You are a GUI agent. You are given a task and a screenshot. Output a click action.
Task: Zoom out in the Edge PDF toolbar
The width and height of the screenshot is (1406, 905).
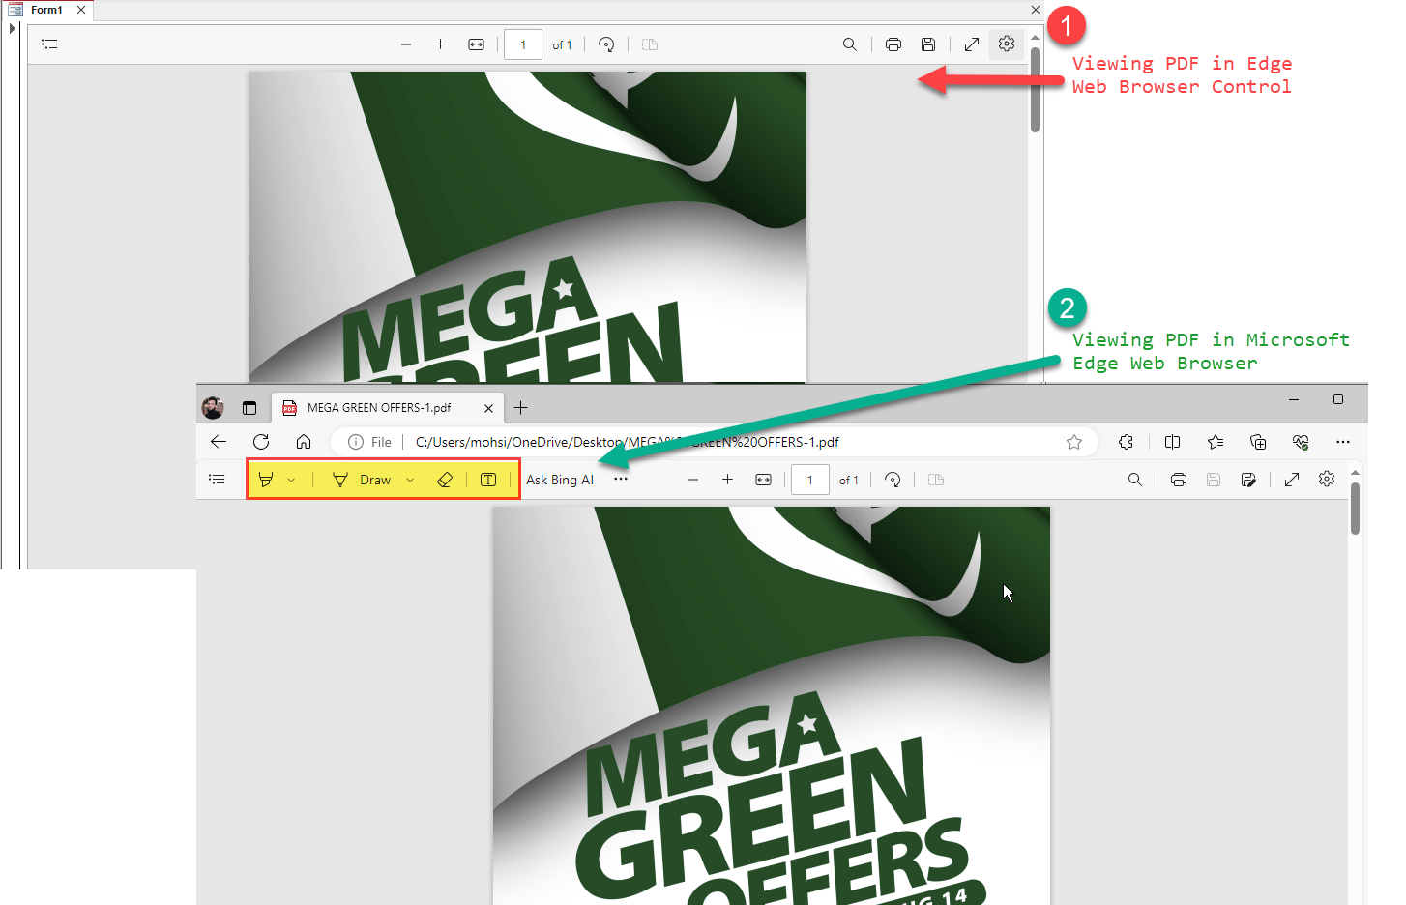pos(693,480)
